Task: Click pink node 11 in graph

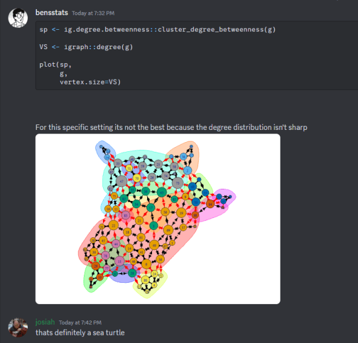Action: [x=119, y=261]
